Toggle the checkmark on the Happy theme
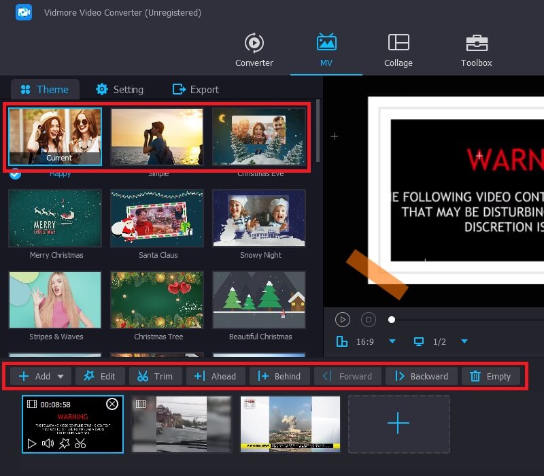Viewport: 544px width, 476px height. pos(15,173)
